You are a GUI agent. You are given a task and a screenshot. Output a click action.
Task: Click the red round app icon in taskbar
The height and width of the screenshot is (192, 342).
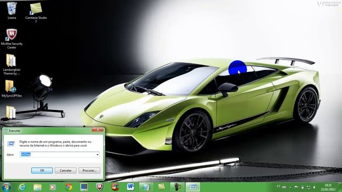pyautogui.click(x=115, y=187)
